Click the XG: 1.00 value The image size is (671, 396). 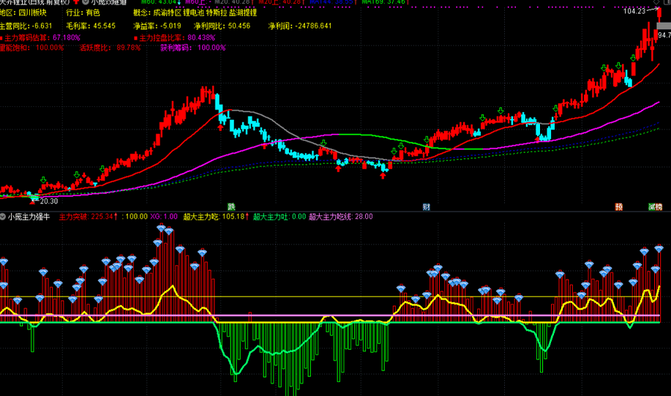click(x=164, y=217)
